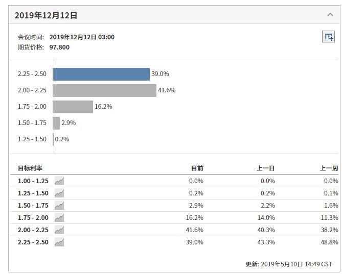Screen dimensions: 342x275
Task: Click the 1.25 - 1.50 chart axis label
Action: click(32, 139)
